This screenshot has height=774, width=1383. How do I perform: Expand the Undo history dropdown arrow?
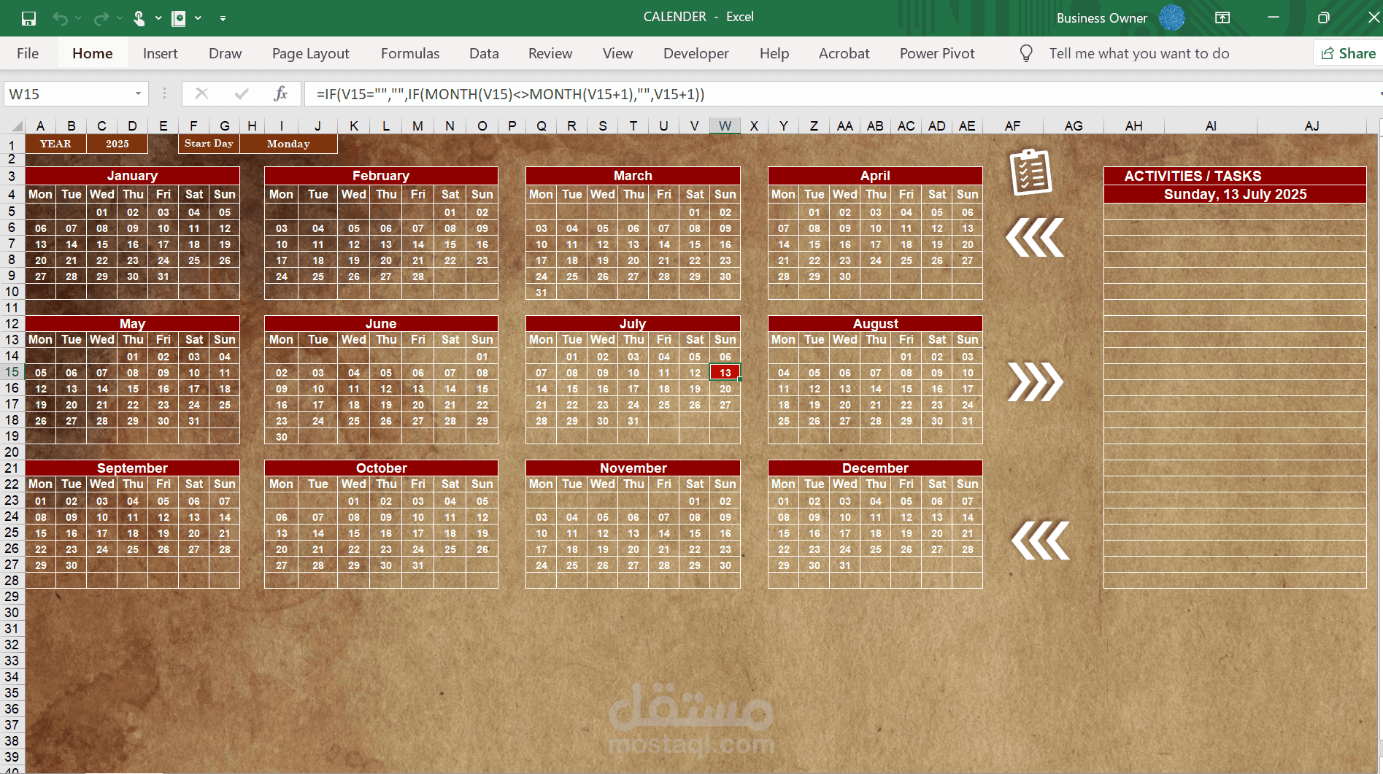click(x=79, y=18)
